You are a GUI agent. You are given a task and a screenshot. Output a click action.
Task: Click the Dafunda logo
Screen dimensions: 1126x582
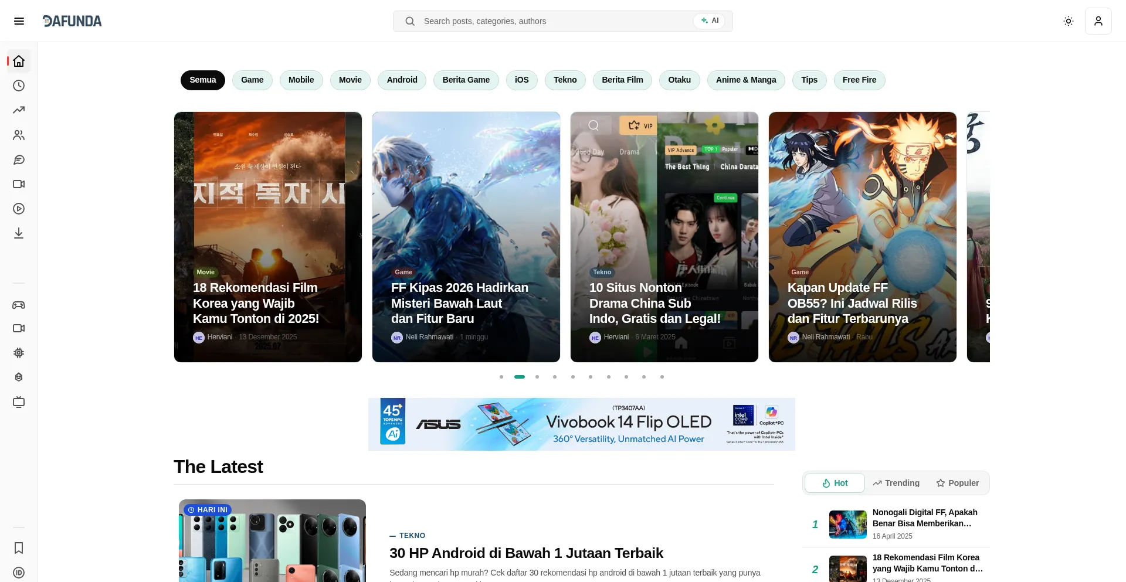72,21
